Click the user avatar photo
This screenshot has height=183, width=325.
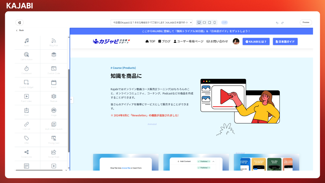(x=236, y=41)
